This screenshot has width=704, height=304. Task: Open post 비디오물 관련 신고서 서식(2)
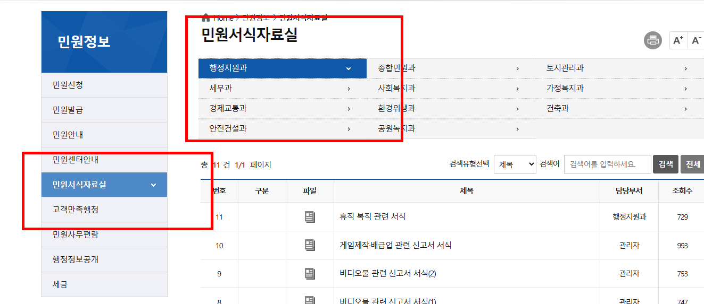tap(388, 273)
